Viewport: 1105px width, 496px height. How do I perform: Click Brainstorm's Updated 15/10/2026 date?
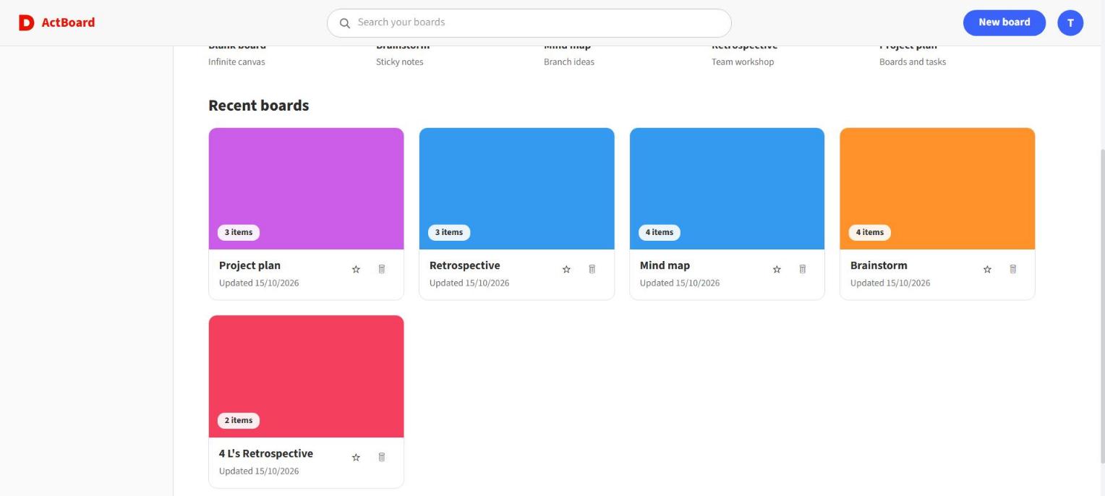(890, 283)
